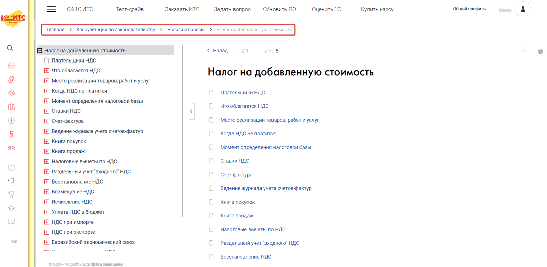The width and height of the screenshot is (547, 267).
Task: Open the graduation cap sidebar icon
Action: click(11, 208)
